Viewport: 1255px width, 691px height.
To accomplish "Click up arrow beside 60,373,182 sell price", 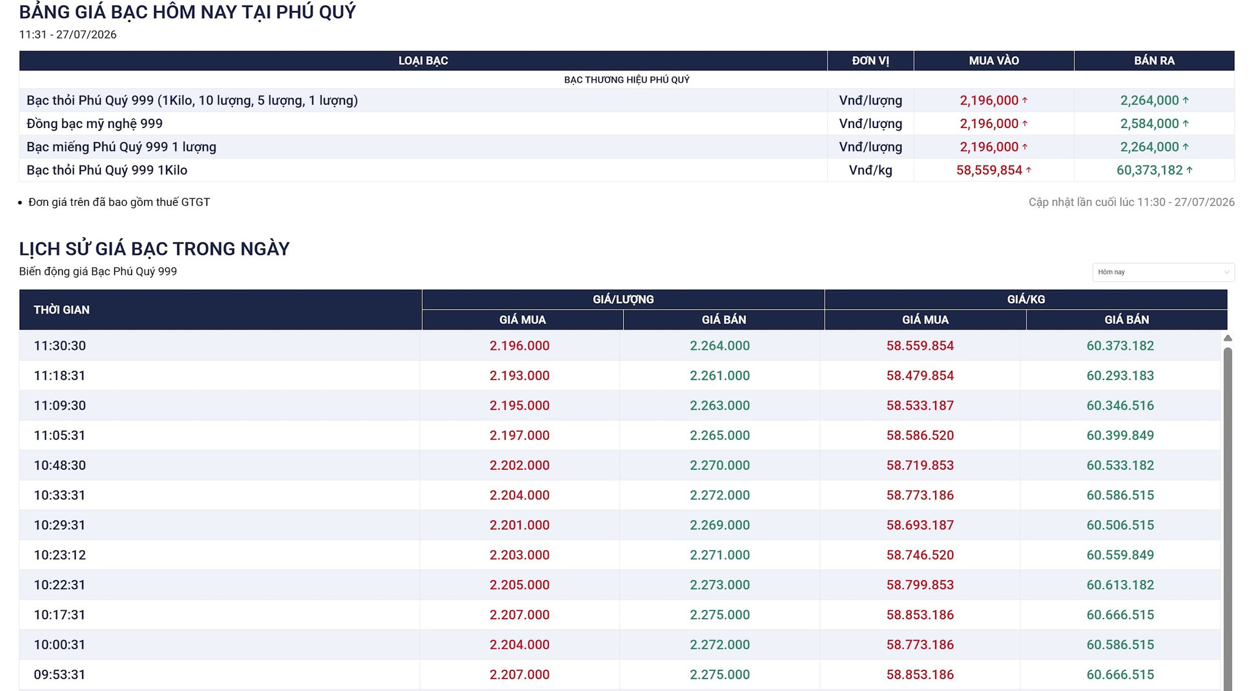I will (x=1189, y=170).
